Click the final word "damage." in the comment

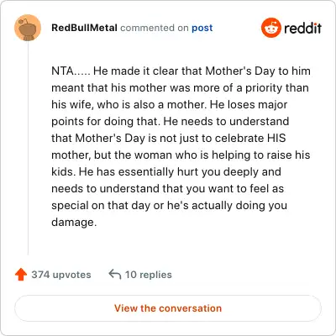(x=74, y=223)
